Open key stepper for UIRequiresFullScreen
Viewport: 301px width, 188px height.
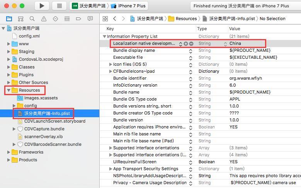point(190,162)
